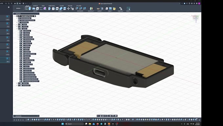Select the Align tool next to Move
This screenshot has height=126, width=223.
point(72,9)
